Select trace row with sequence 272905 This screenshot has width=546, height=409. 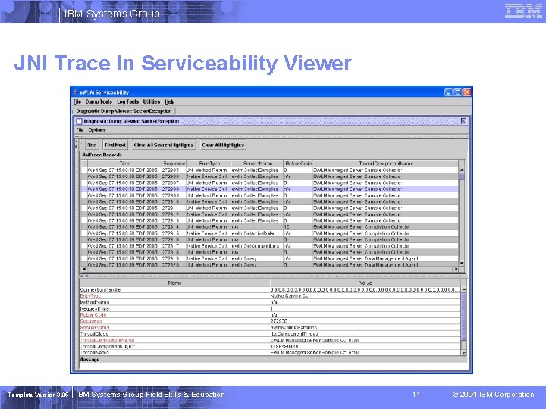(270, 170)
